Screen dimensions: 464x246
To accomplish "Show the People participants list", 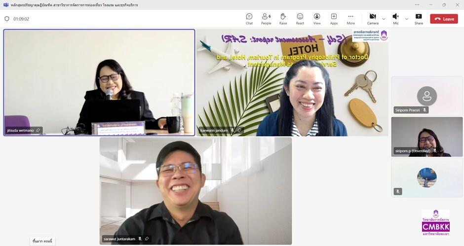I will pos(266,19).
